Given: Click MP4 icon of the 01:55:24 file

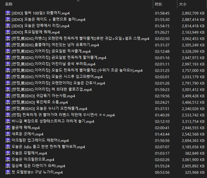Looking at the screenshot, I should (x=8, y=166).
